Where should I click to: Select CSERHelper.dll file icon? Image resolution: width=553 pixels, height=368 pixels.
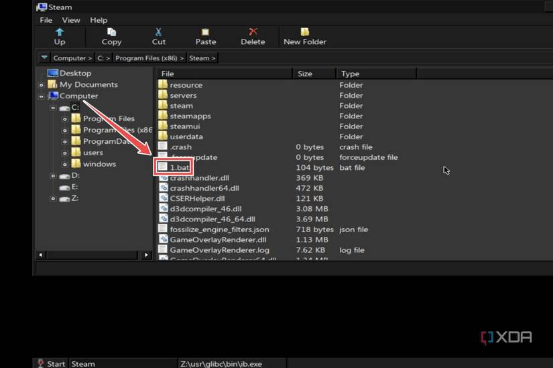tap(164, 197)
